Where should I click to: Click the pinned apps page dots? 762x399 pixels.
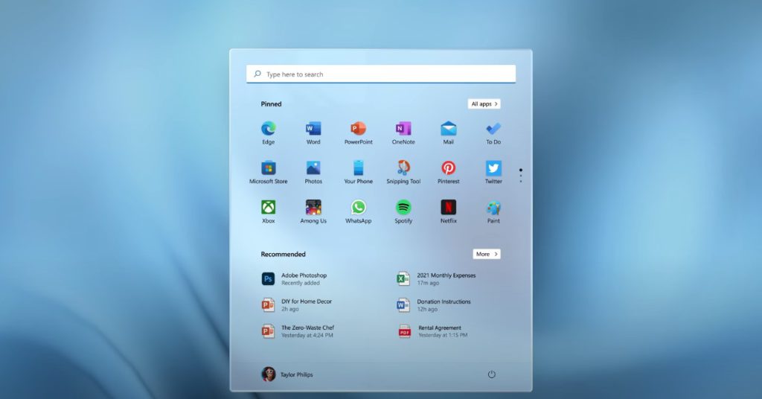point(520,176)
